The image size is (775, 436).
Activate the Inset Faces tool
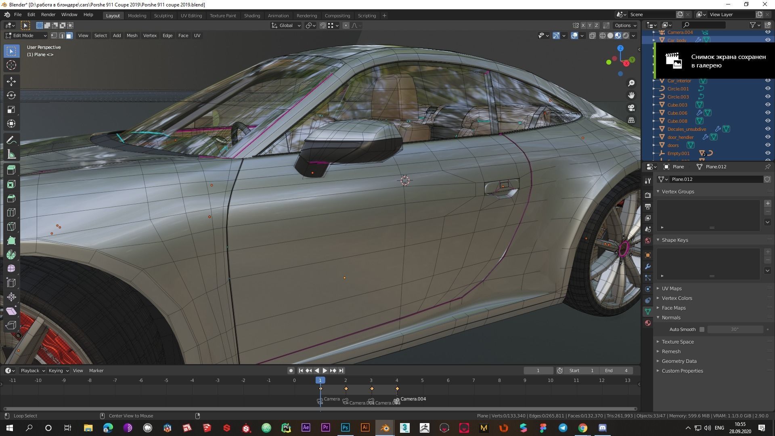click(11, 184)
